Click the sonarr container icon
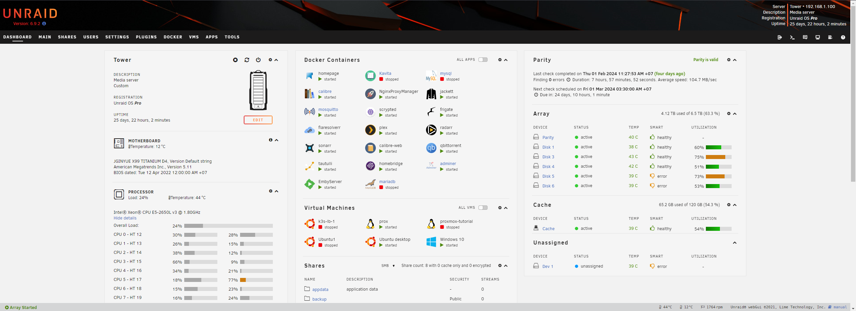 point(310,148)
